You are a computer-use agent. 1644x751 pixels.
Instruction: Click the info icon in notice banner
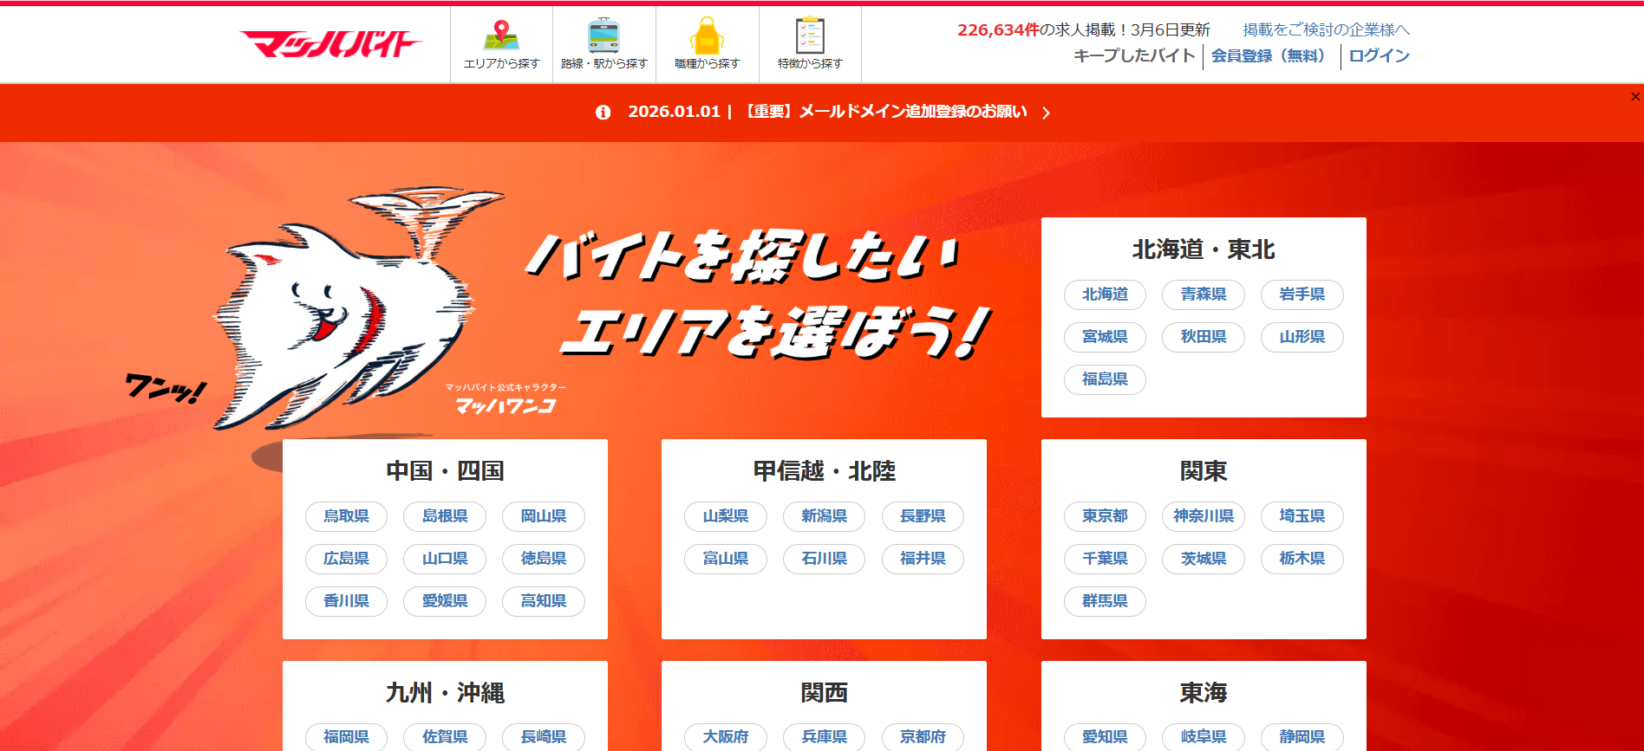603,113
